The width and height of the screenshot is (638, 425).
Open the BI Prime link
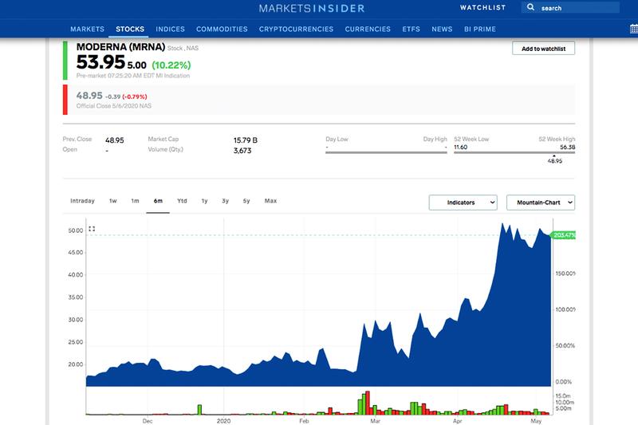pos(480,29)
